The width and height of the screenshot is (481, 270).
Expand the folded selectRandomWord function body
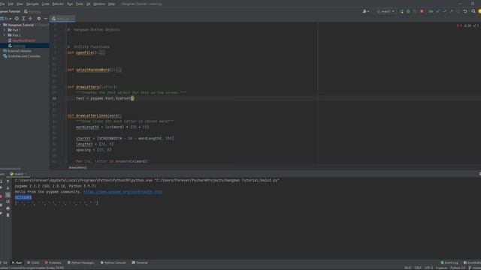pos(119,70)
